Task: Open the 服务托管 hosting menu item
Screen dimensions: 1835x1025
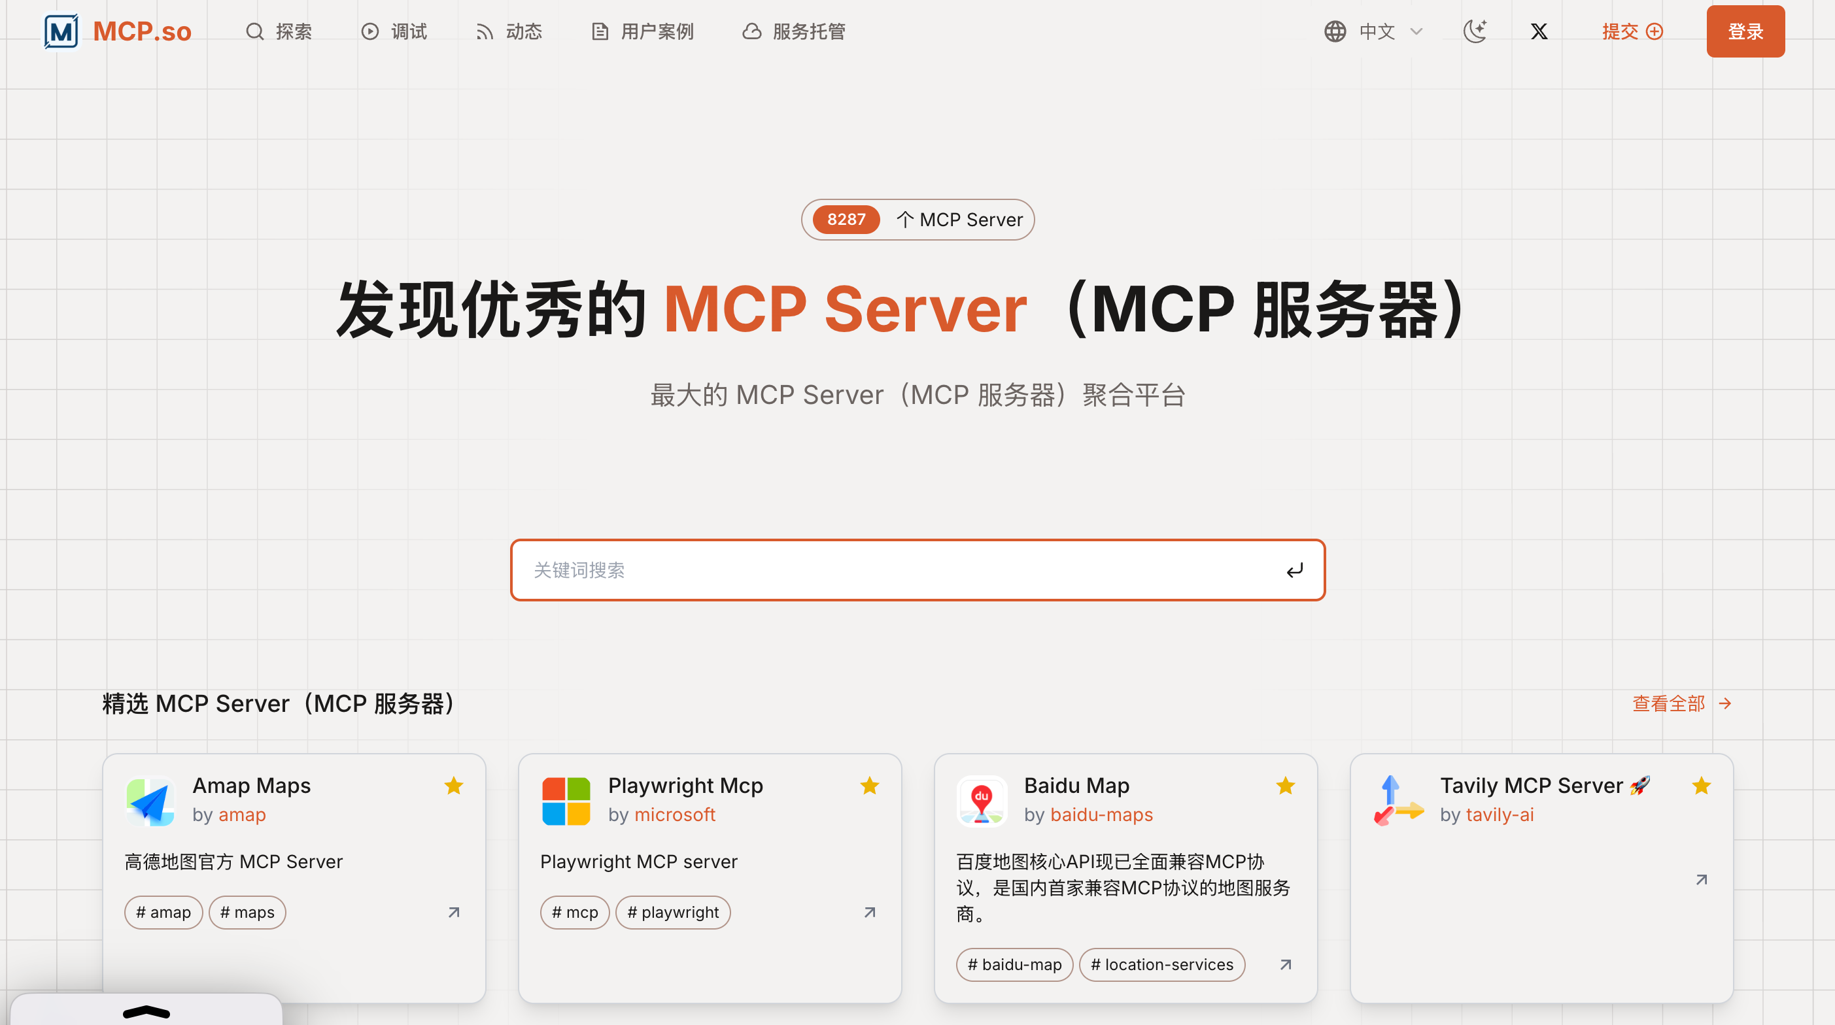Action: coord(793,31)
